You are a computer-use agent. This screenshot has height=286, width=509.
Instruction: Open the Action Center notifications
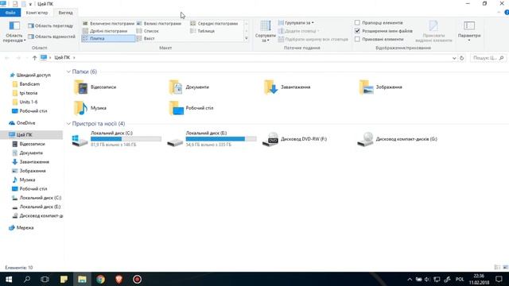click(499, 279)
